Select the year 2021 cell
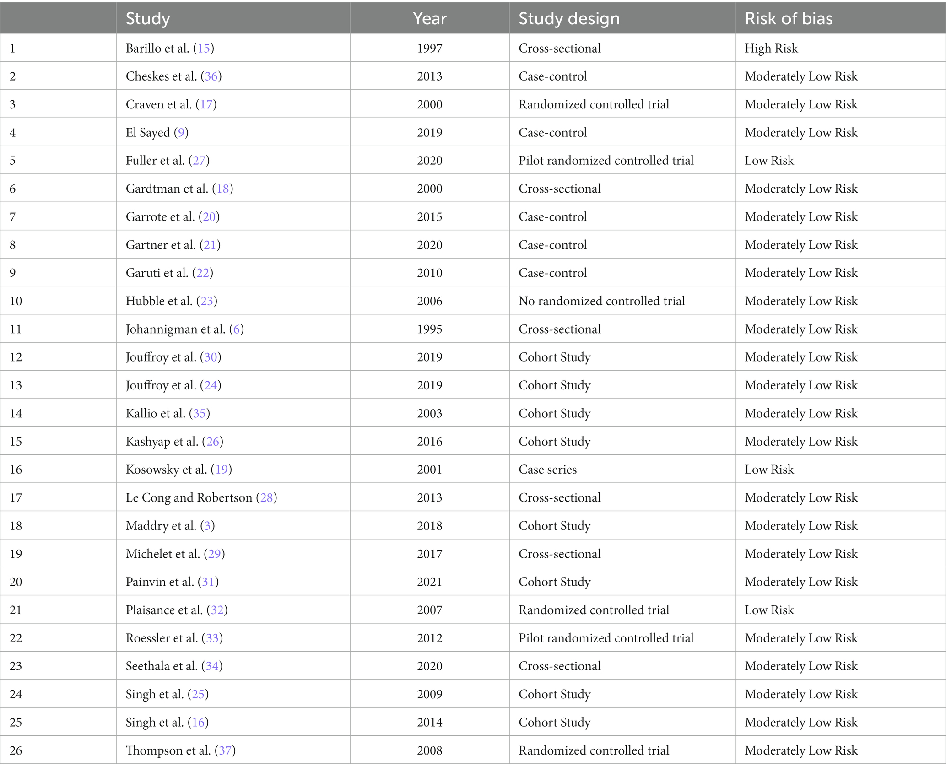The width and height of the screenshot is (946, 772). click(x=429, y=582)
